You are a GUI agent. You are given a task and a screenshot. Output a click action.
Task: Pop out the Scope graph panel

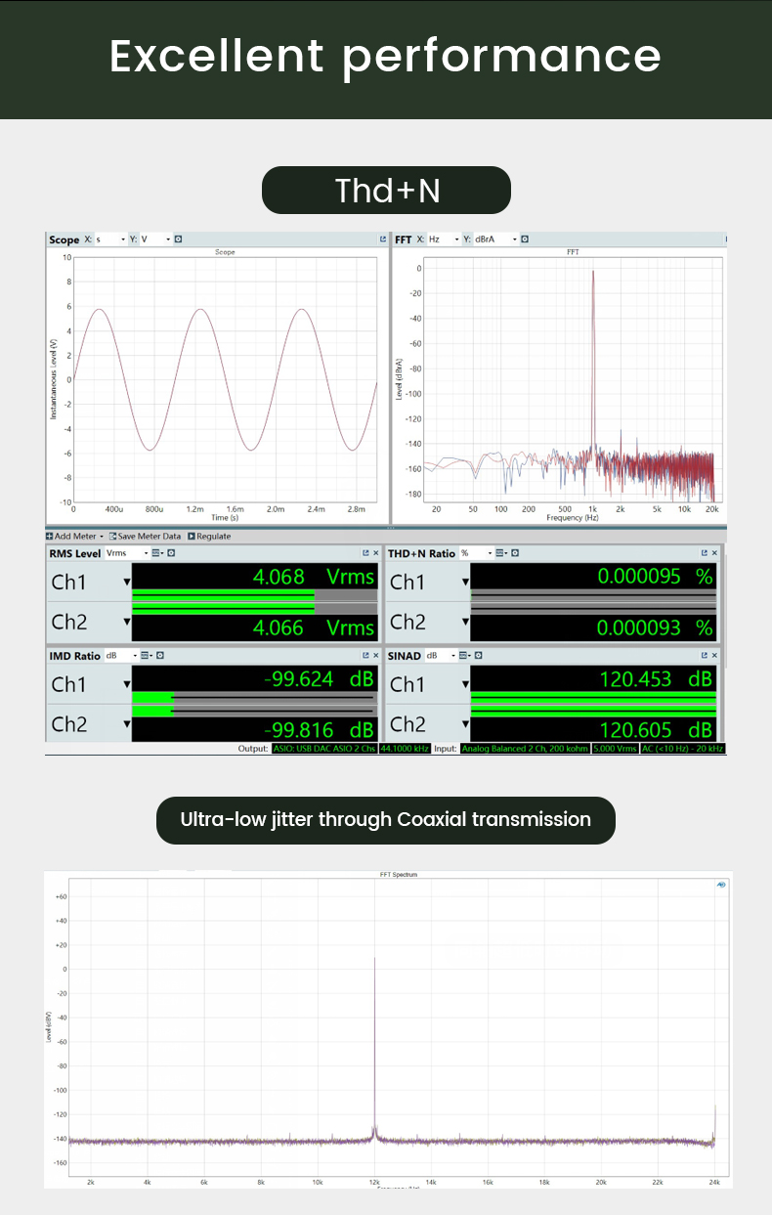(383, 239)
